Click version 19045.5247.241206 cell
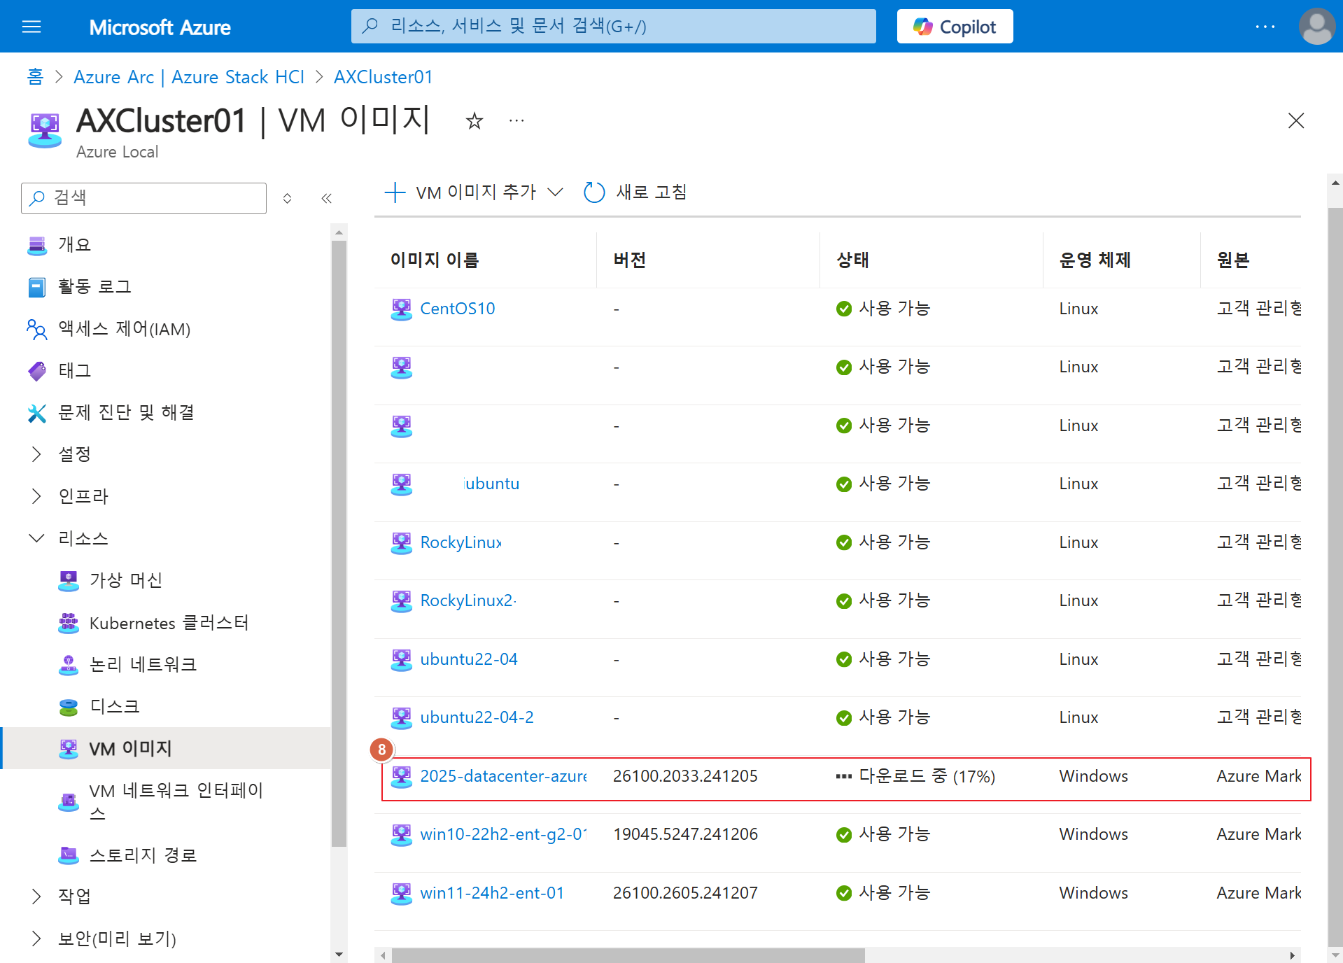 pyautogui.click(x=685, y=834)
